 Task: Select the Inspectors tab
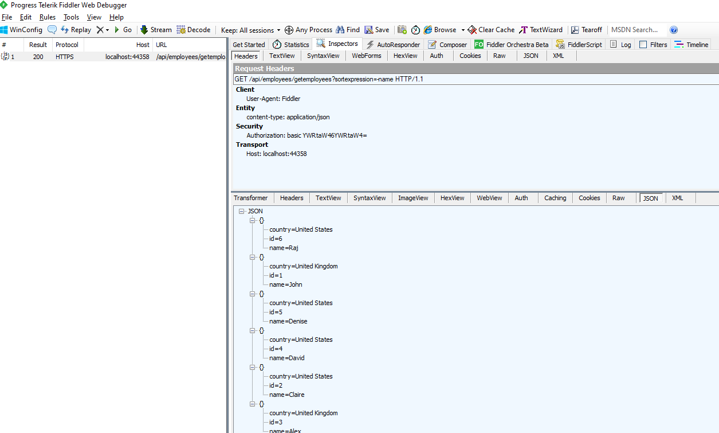tap(337, 44)
